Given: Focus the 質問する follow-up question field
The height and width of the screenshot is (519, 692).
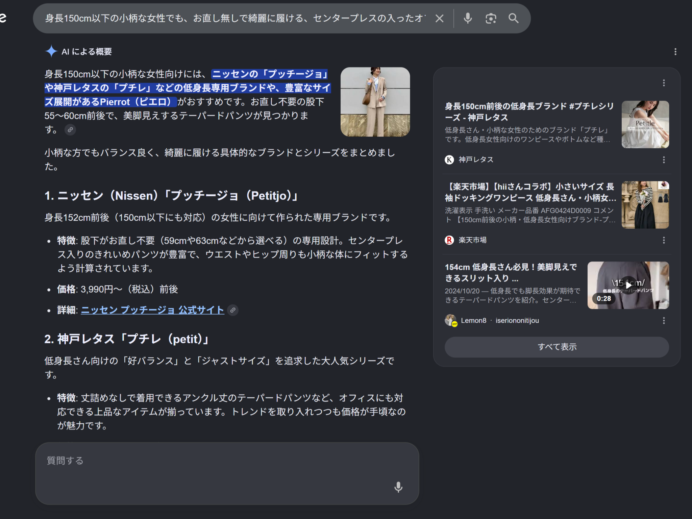Looking at the screenshot, I should 227,473.
